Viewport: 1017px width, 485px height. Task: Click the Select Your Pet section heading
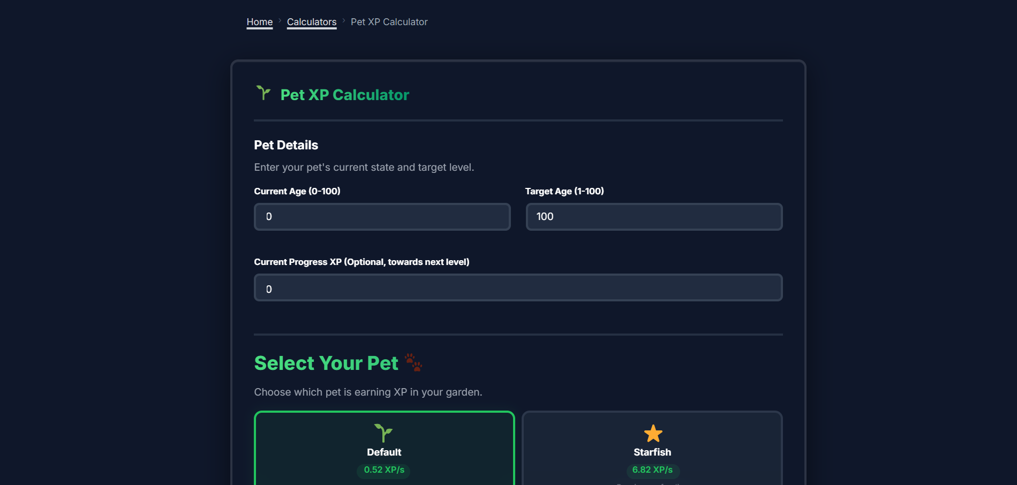[x=326, y=363]
